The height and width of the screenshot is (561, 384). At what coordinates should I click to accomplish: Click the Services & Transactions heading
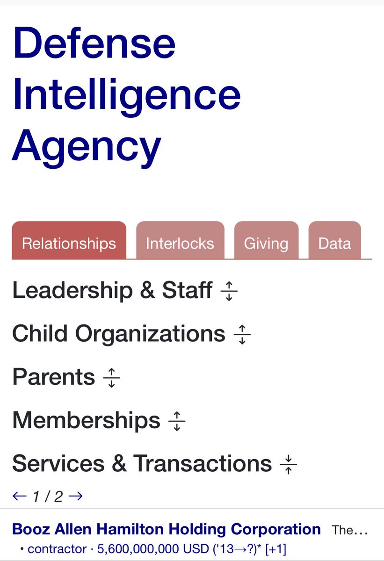142,463
